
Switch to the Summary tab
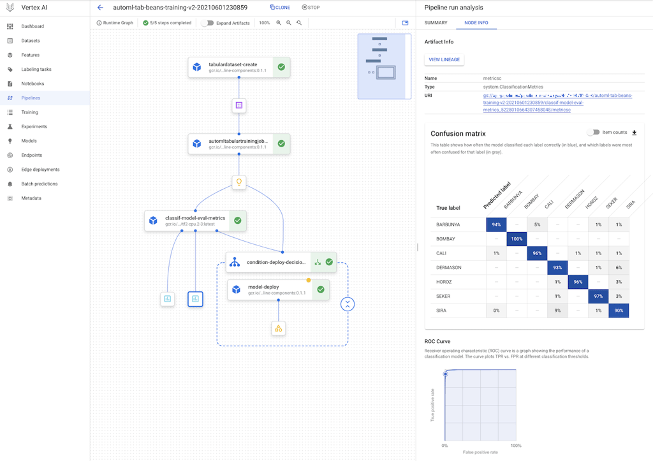(436, 23)
